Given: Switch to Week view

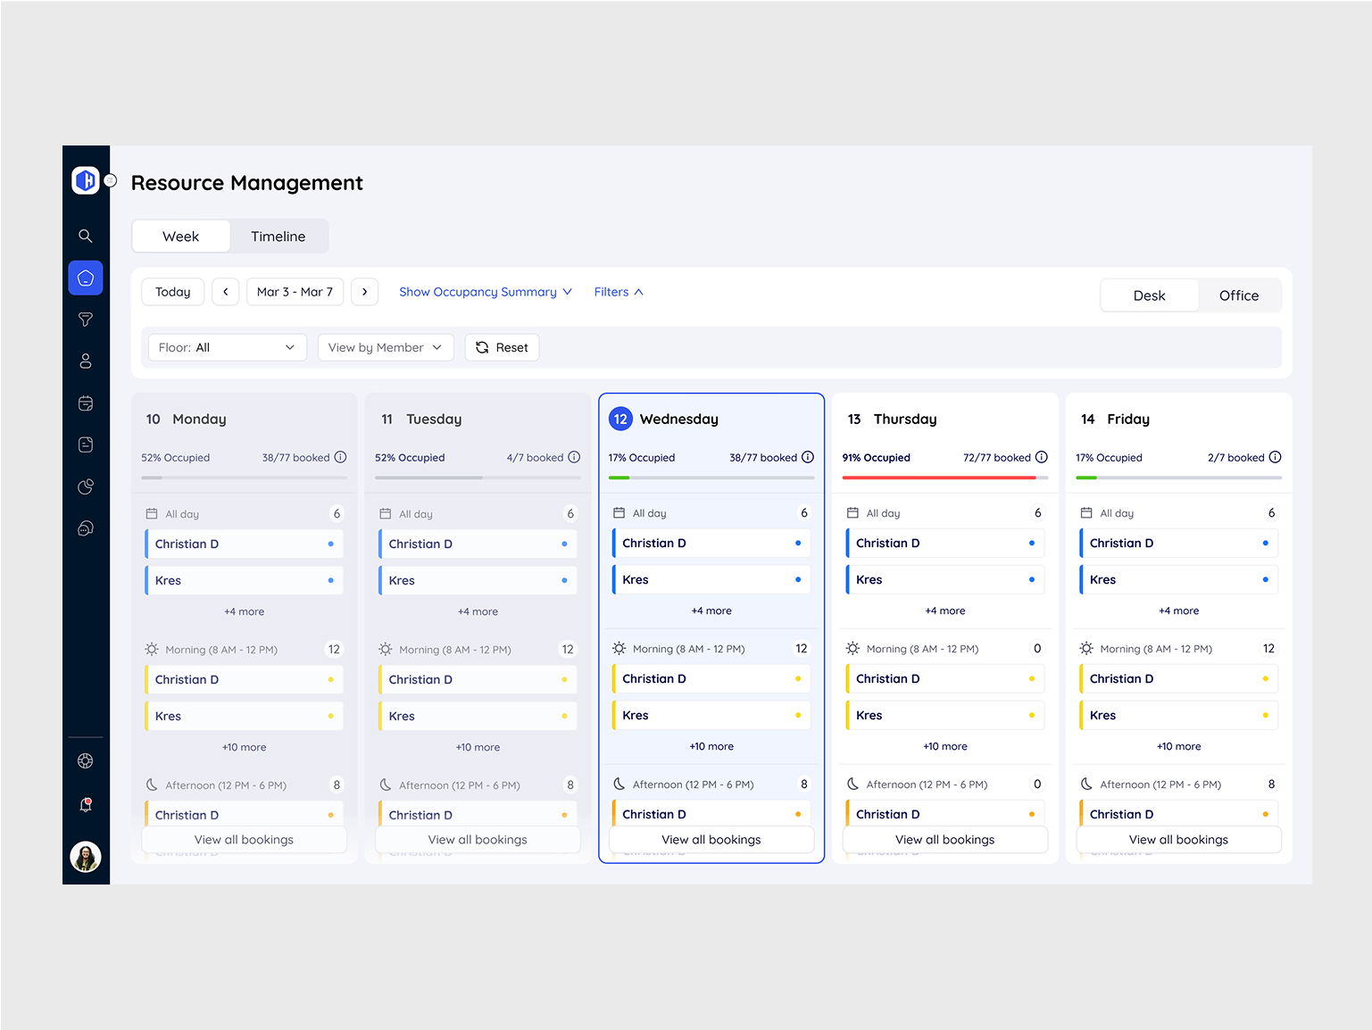Looking at the screenshot, I should pyautogui.click(x=181, y=236).
